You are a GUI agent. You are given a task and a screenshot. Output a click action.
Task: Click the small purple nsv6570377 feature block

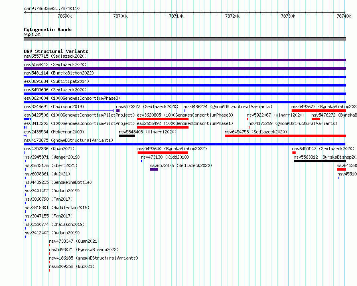(x=118, y=111)
